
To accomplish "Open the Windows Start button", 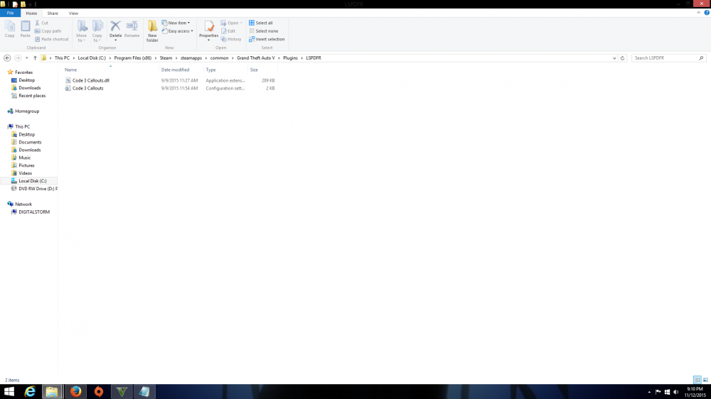I will point(9,392).
